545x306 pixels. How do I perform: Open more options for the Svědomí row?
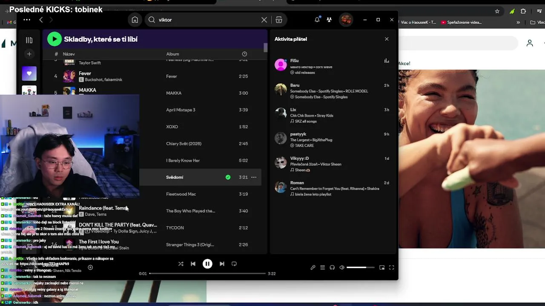pyautogui.click(x=254, y=177)
